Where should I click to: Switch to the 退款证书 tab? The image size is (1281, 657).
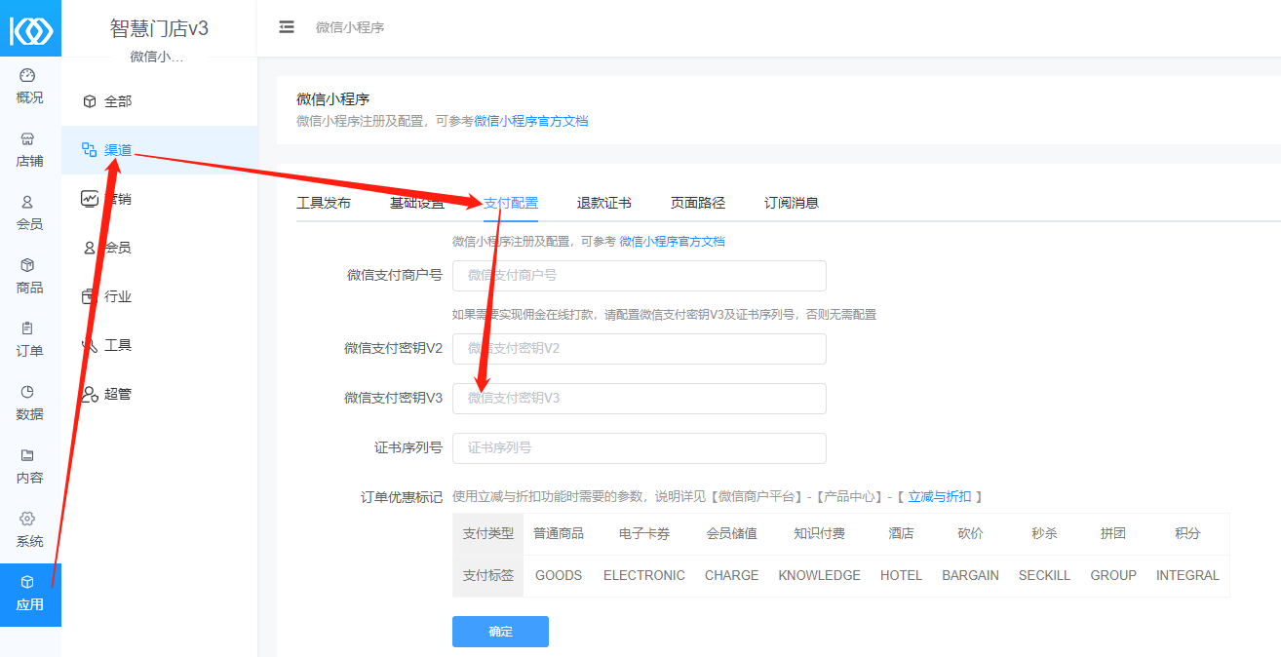(x=604, y=203)
